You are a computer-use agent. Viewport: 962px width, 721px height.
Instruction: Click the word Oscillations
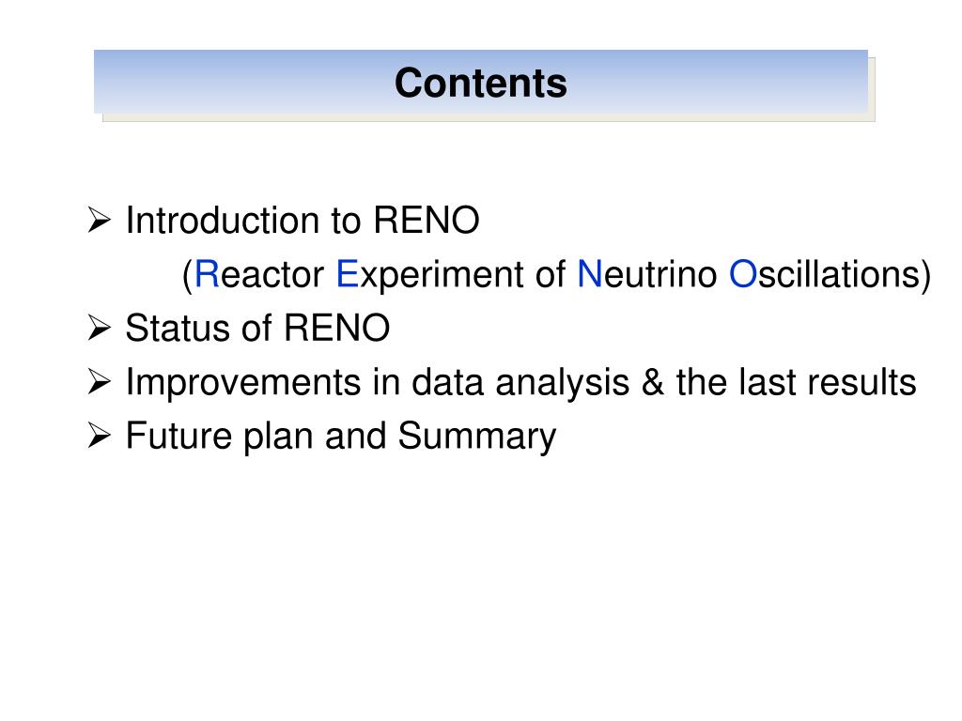tap(825, 273)
